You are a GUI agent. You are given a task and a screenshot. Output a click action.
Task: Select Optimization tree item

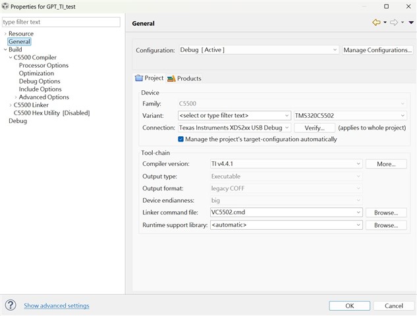[x=36, y=73]
